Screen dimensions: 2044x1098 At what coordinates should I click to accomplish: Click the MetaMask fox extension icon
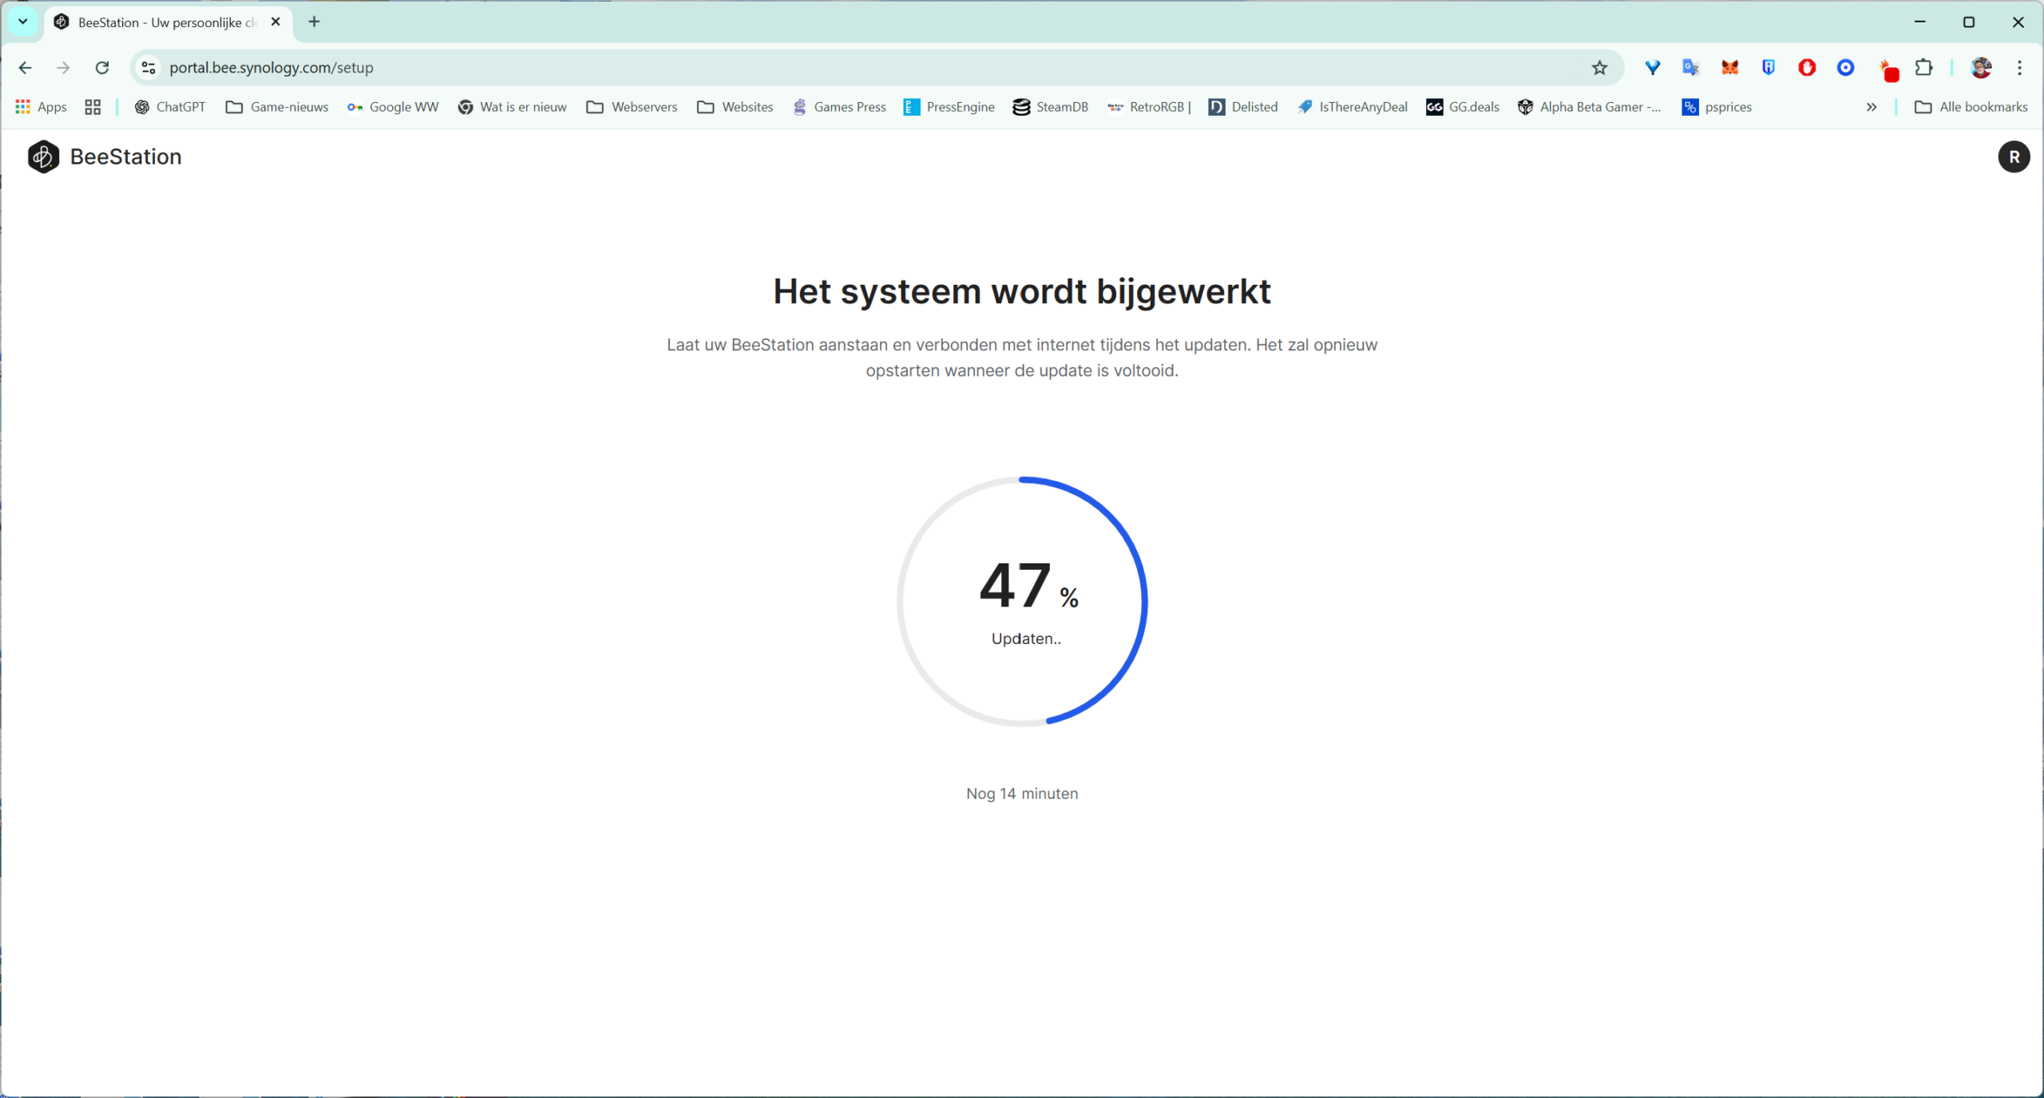click(1729, 68)
